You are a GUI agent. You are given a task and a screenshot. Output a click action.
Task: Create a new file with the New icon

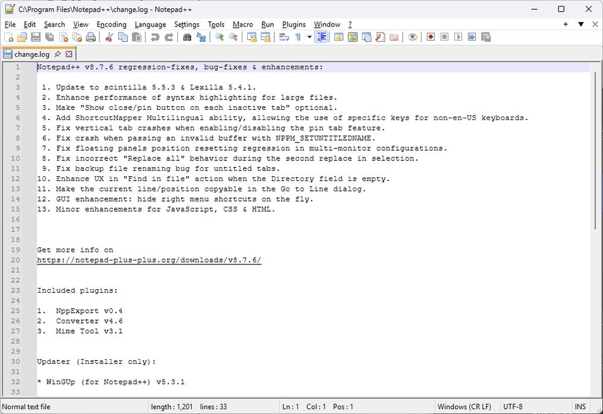[x=8, y=37]
